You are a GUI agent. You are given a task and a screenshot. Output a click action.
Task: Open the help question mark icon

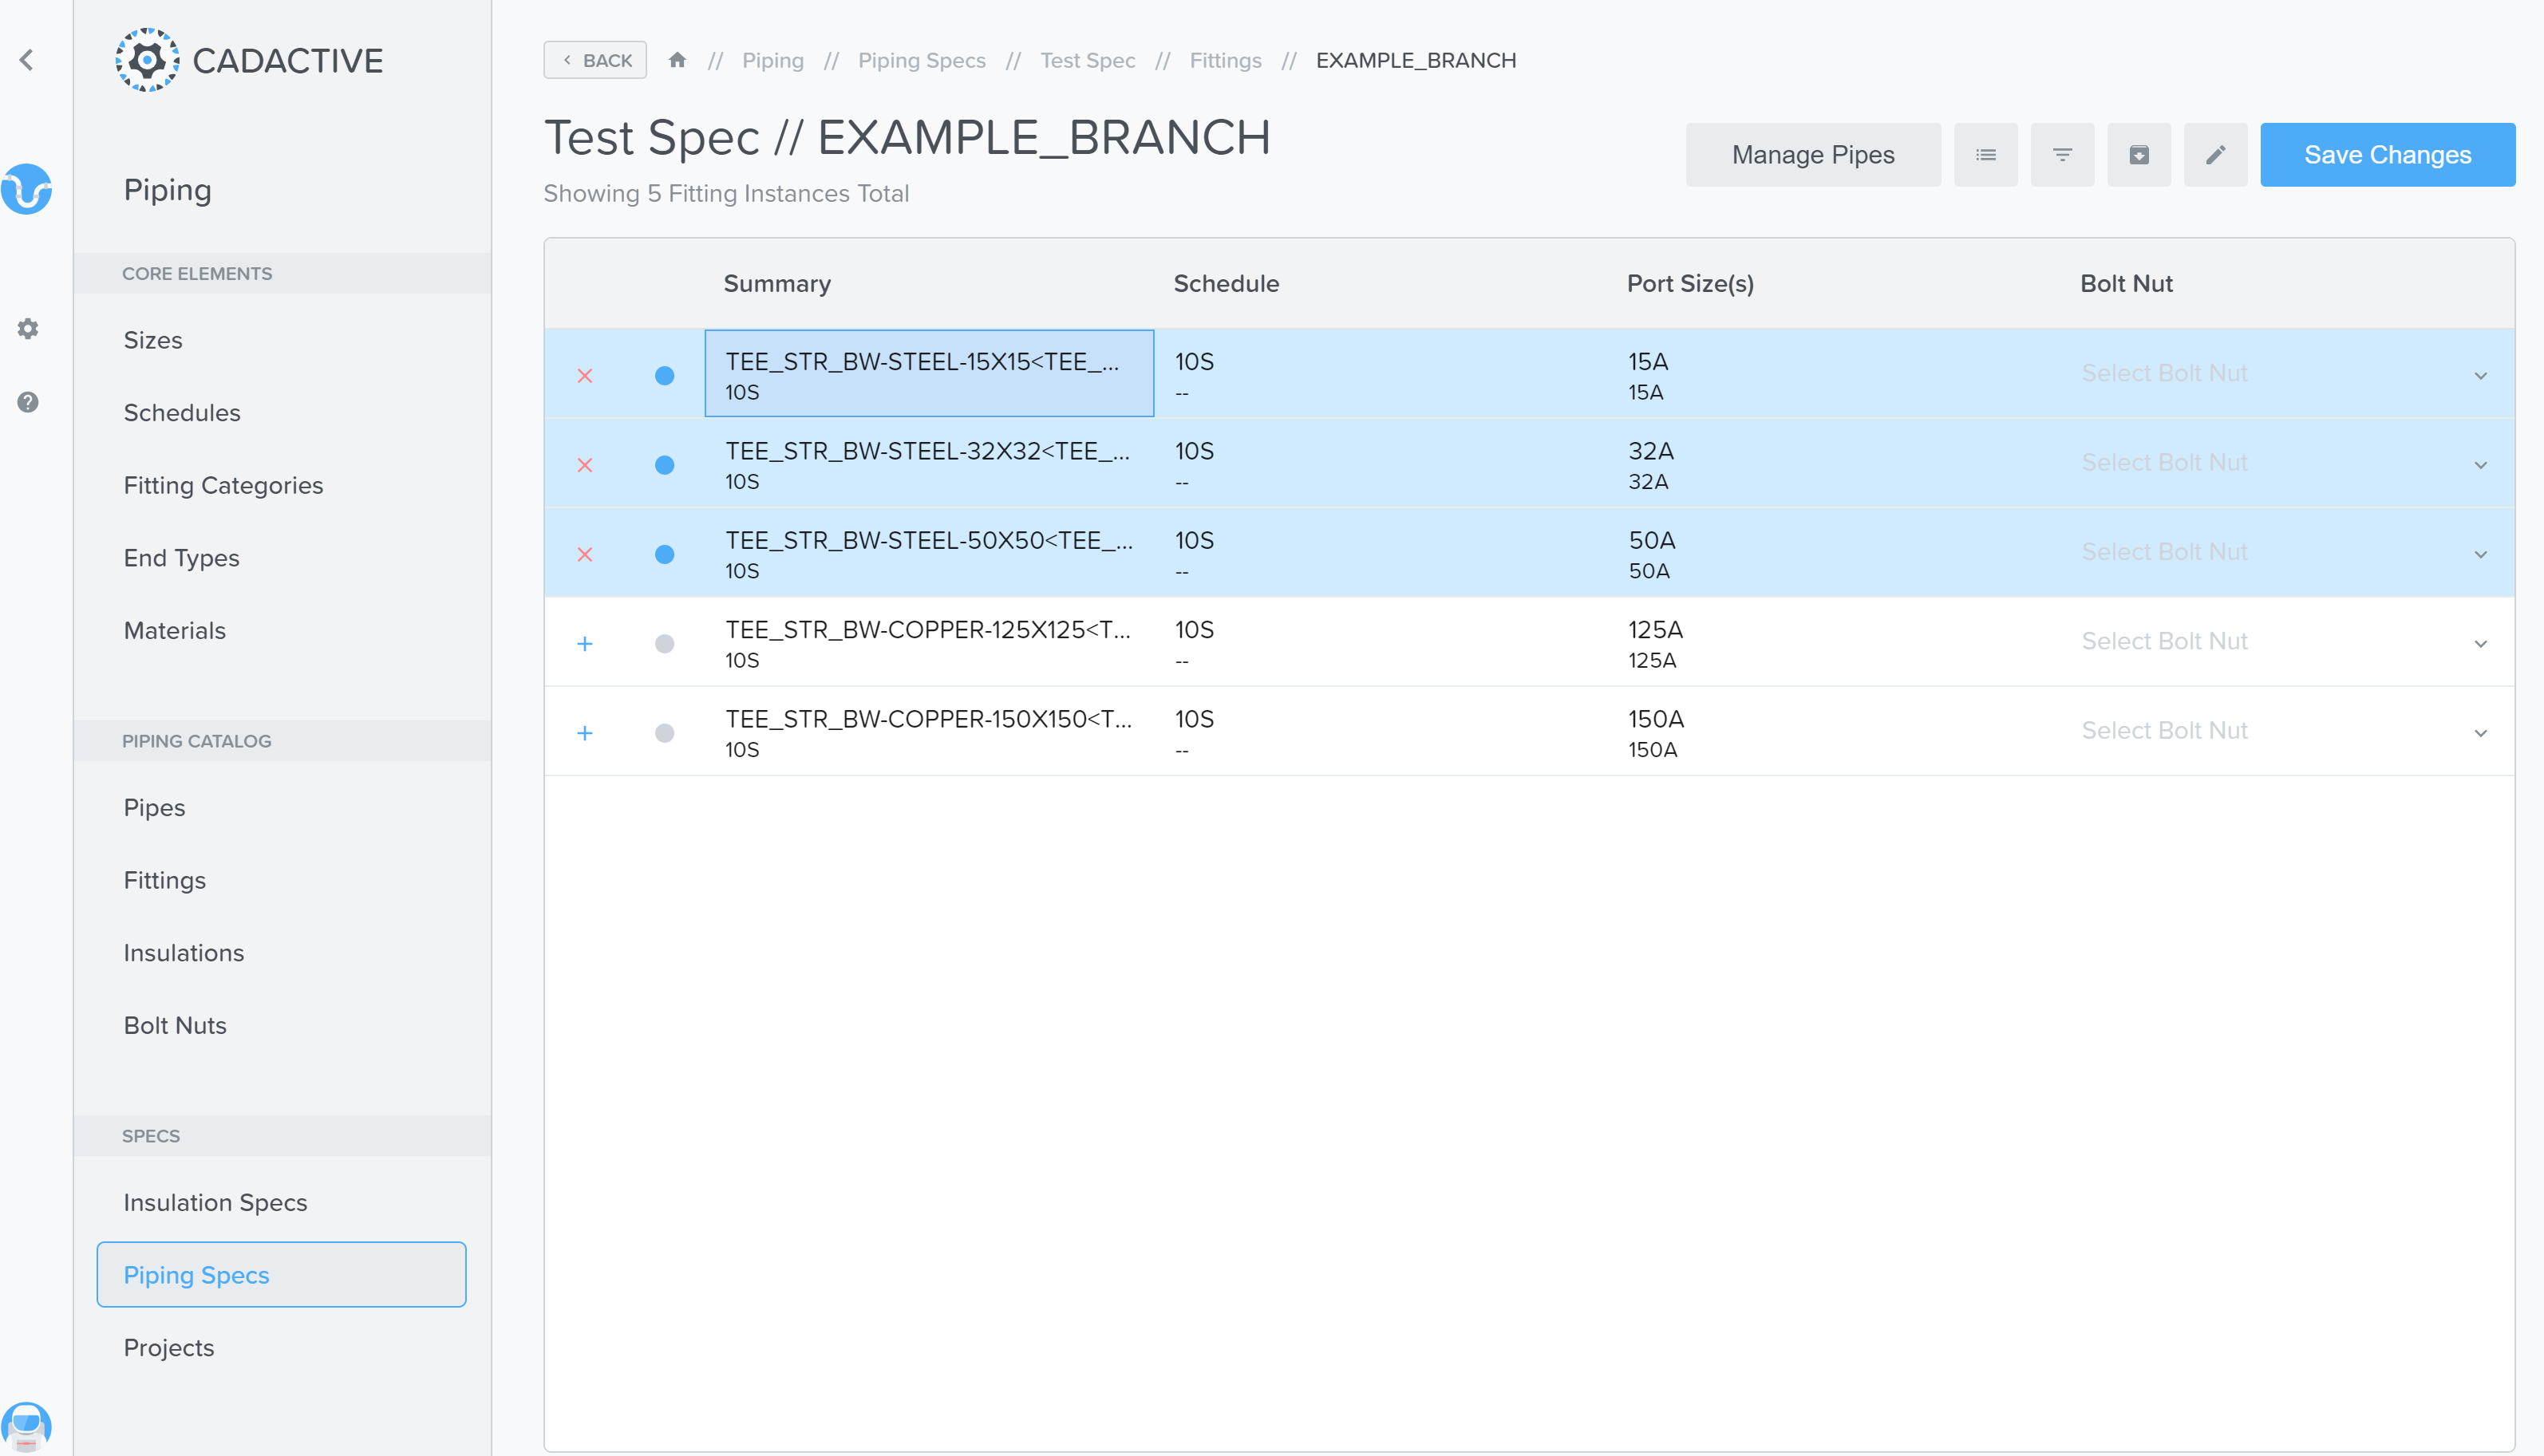[x=28, y=402]
